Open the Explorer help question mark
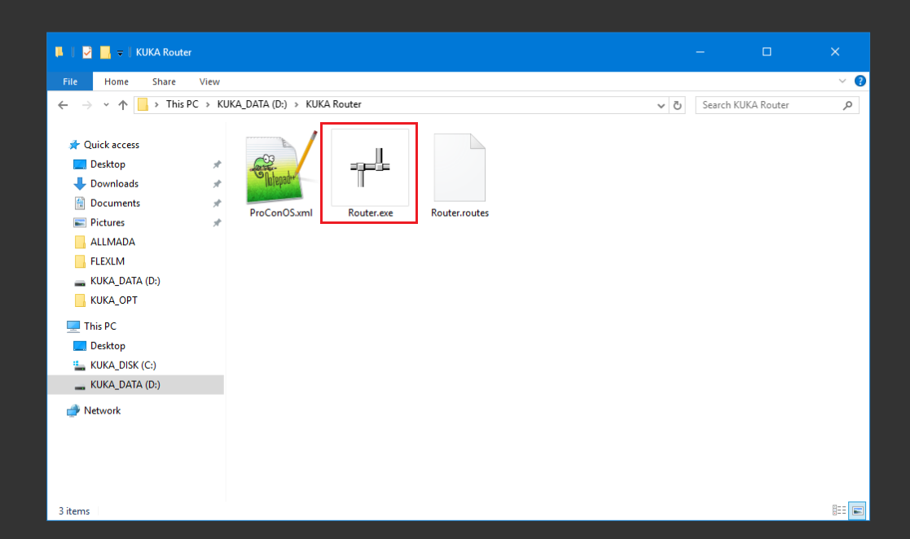910x539 pixels. point(860,81)
